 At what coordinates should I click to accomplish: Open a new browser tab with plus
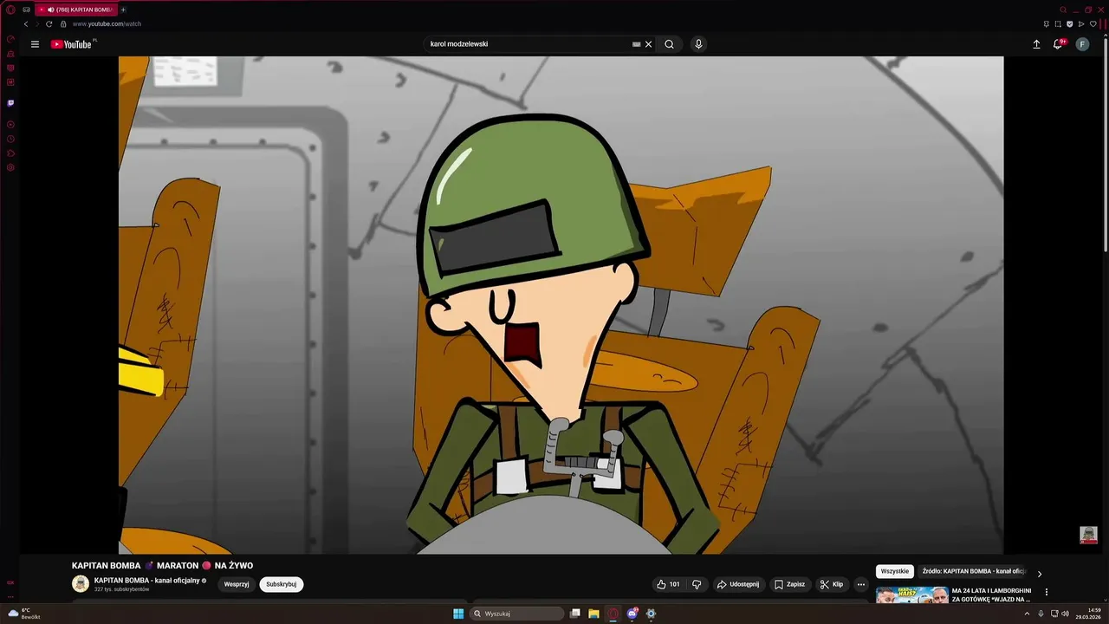(x=123, y=10)
